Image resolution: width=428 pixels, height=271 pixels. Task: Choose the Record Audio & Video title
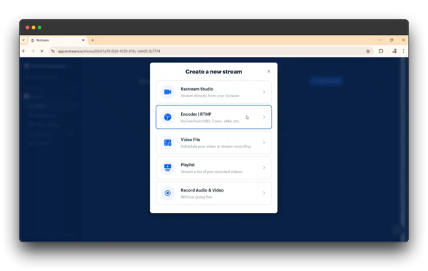point(202,190)
